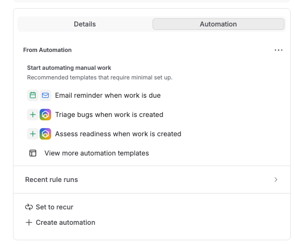Open the Recent rule runs row
Screen dimensions: 295x246
(x=152, y=180)
